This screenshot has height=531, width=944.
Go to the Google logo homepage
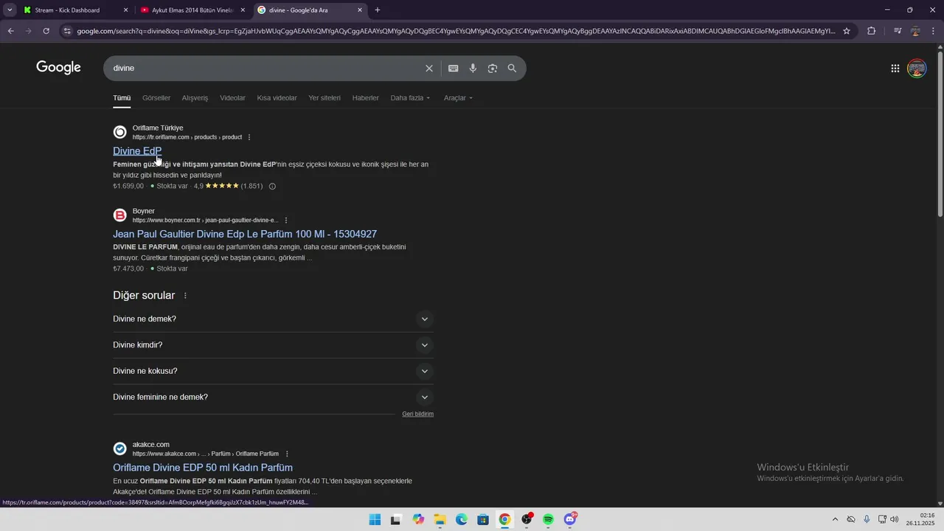tap(58, 68)
